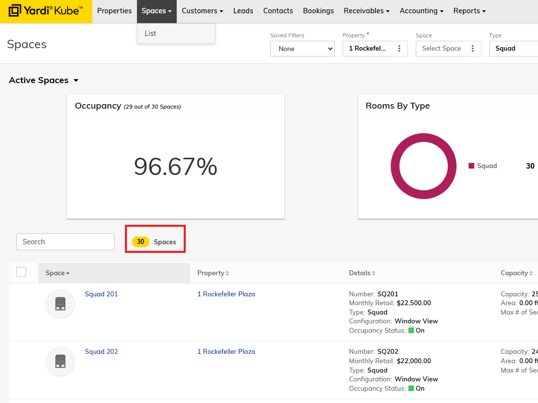Open the Customers dropdown menu
538x403 pixels.
click(202, 11)
